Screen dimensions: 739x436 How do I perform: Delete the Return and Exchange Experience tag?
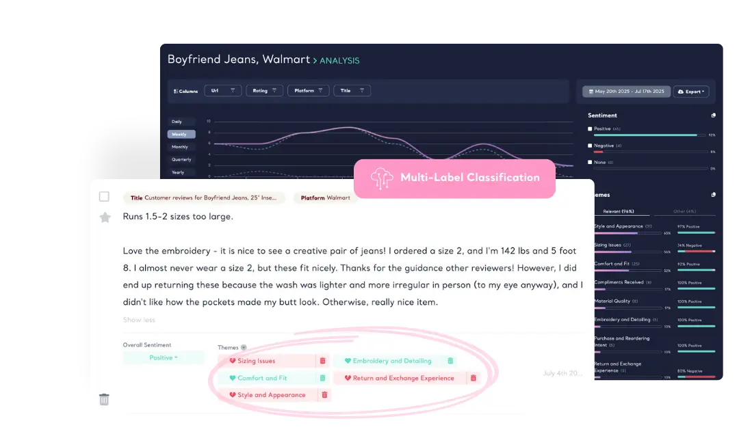(473, 378)
